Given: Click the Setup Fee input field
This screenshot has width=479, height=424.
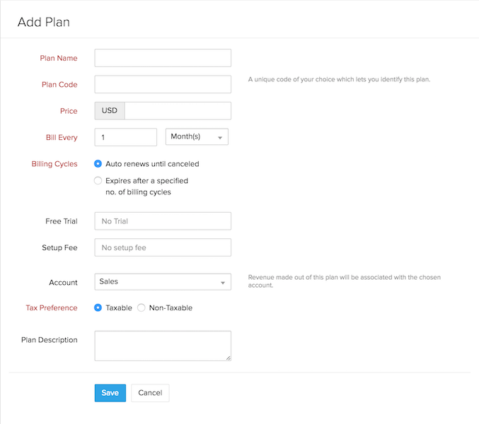Looking at the screenshot, I should point(163,248).
